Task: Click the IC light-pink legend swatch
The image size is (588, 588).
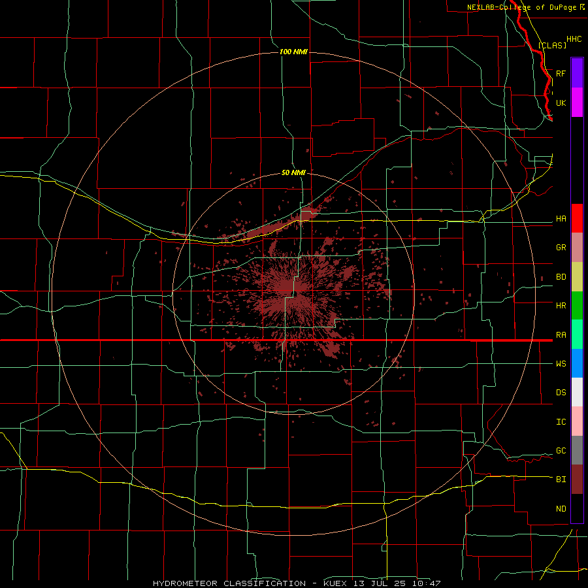Action: pos(577,421)
